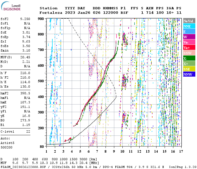197x169 pixels.
Task: Click the fmin value 3.10
Action: [26, 50]
